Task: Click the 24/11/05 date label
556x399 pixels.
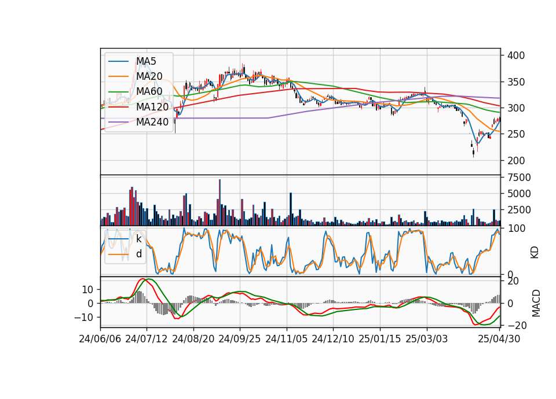Action: coord(287,339)
